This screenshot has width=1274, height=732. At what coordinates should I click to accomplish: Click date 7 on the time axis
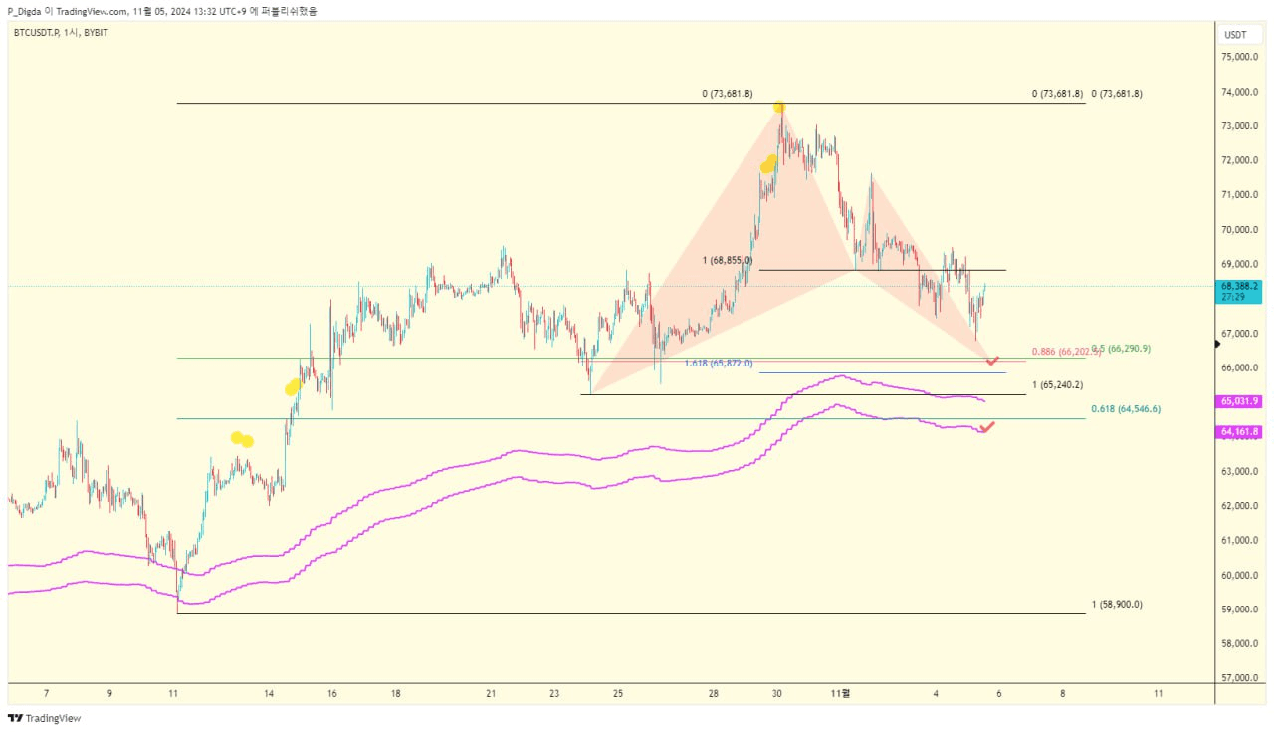point(46,692)
